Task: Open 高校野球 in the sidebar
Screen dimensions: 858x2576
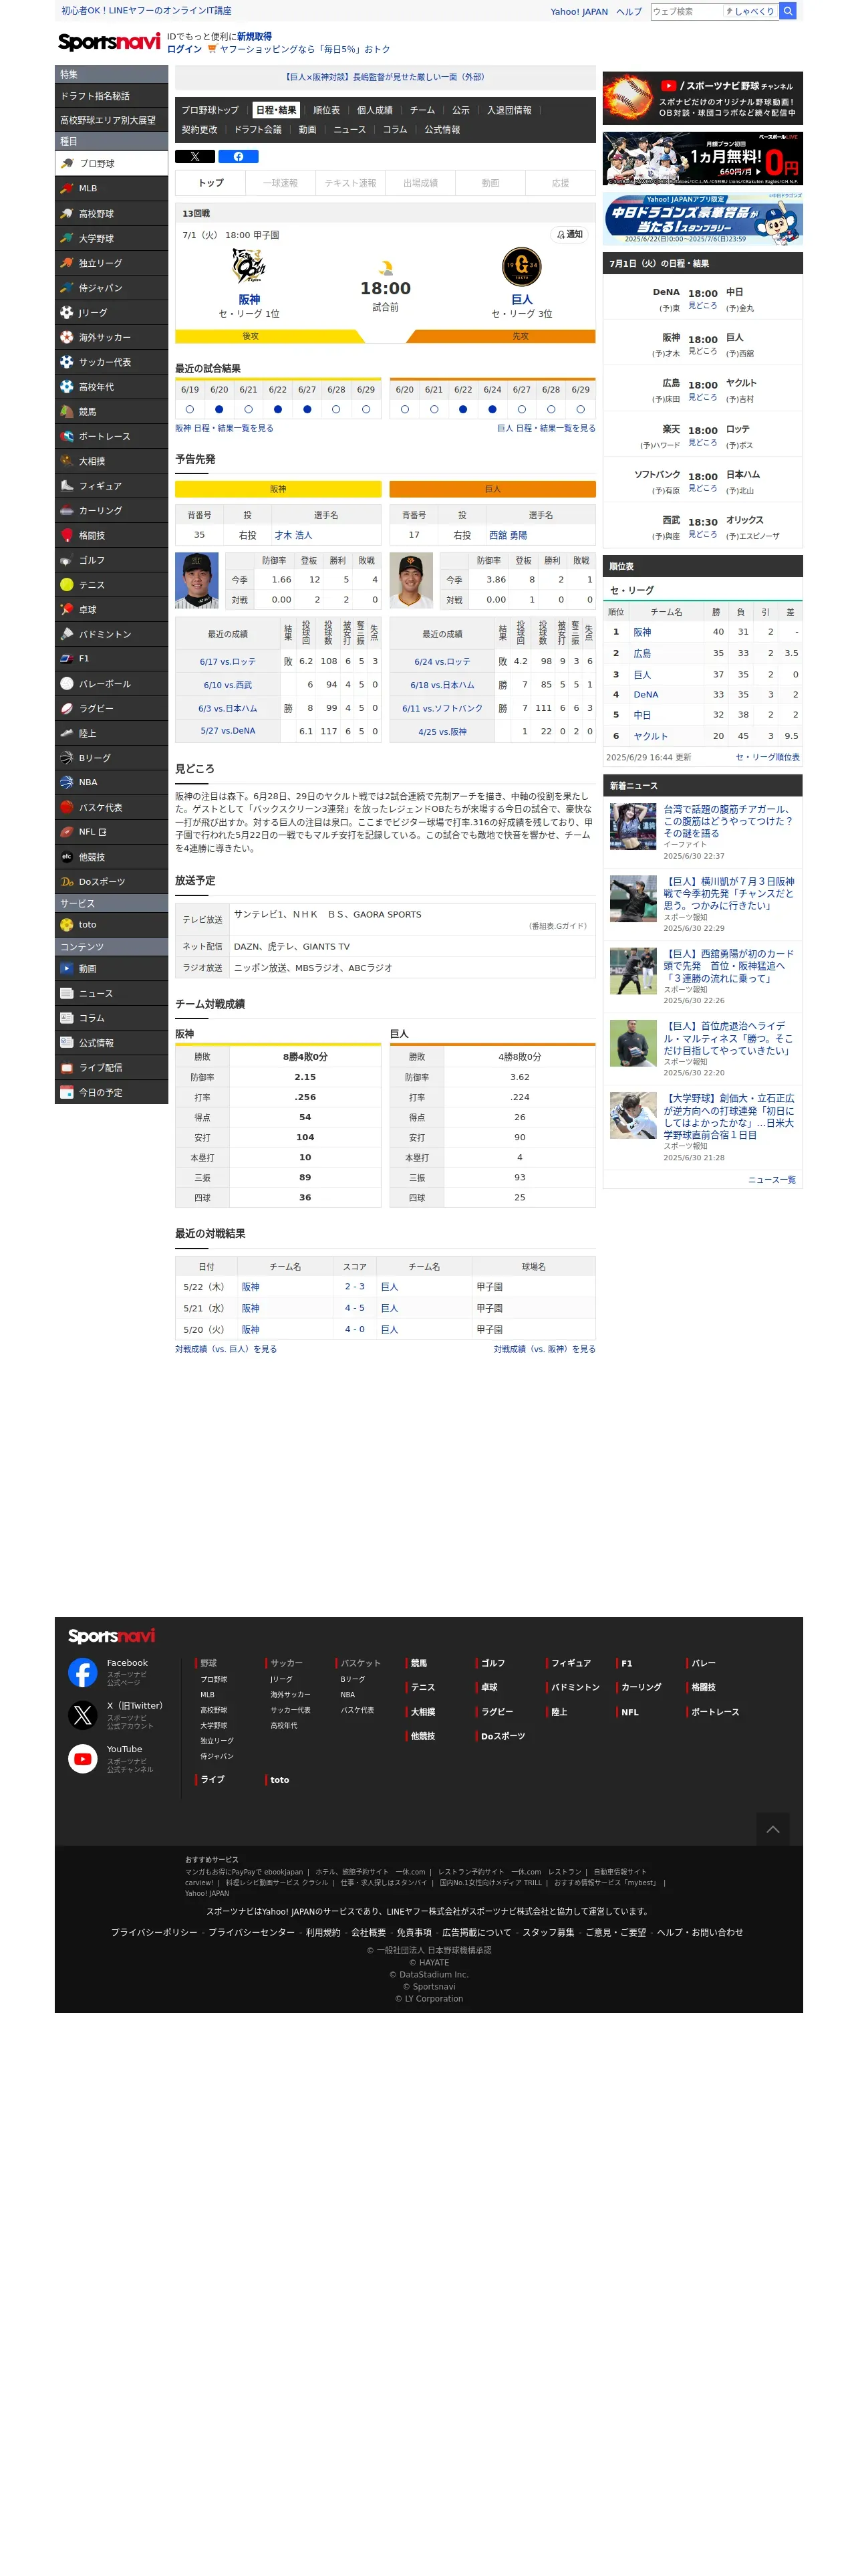Action: 111,214
